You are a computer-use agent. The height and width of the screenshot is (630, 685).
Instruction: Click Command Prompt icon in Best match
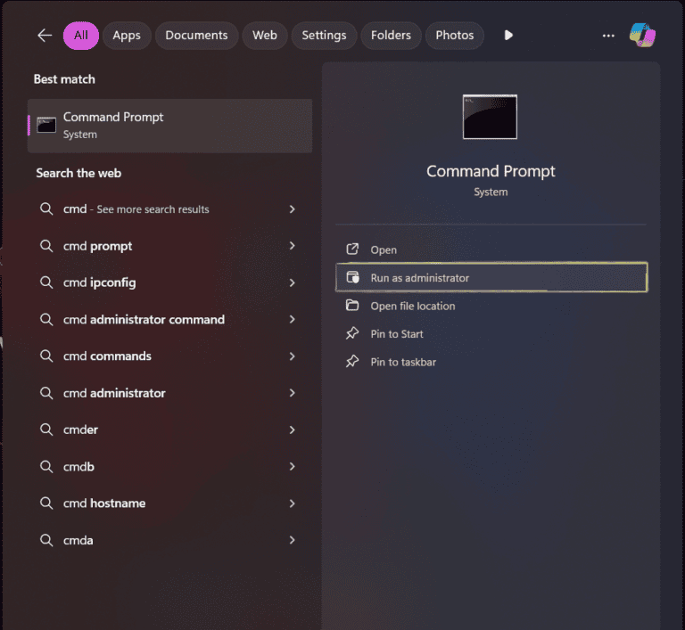point(46,126)
